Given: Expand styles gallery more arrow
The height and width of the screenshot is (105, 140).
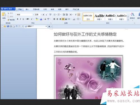Looking at the screenshot, I should coord(128,20).
